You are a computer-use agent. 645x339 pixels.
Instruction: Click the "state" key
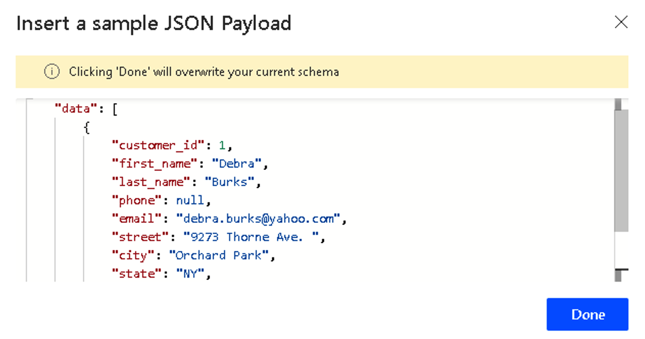(x=136, y=274)
